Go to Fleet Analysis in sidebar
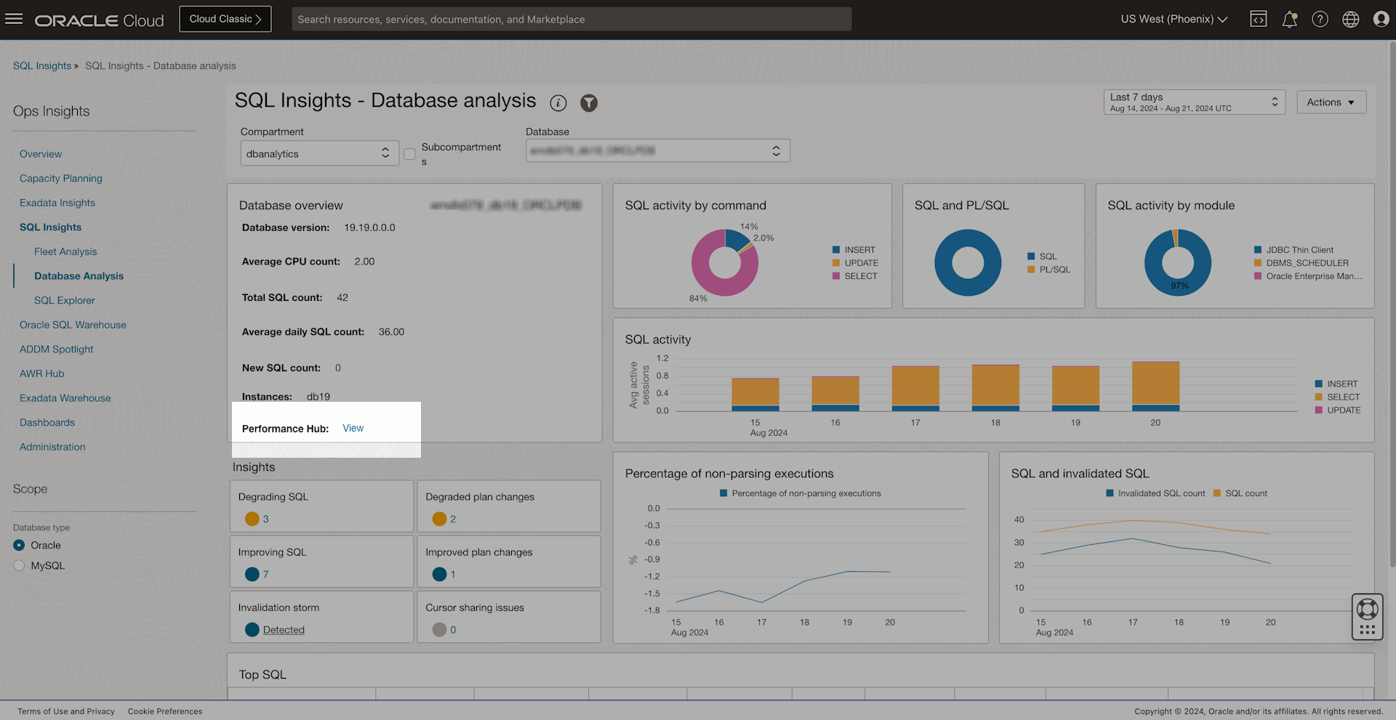The width and height of the screenshot is (1396, 720). (x=65, y=251)
